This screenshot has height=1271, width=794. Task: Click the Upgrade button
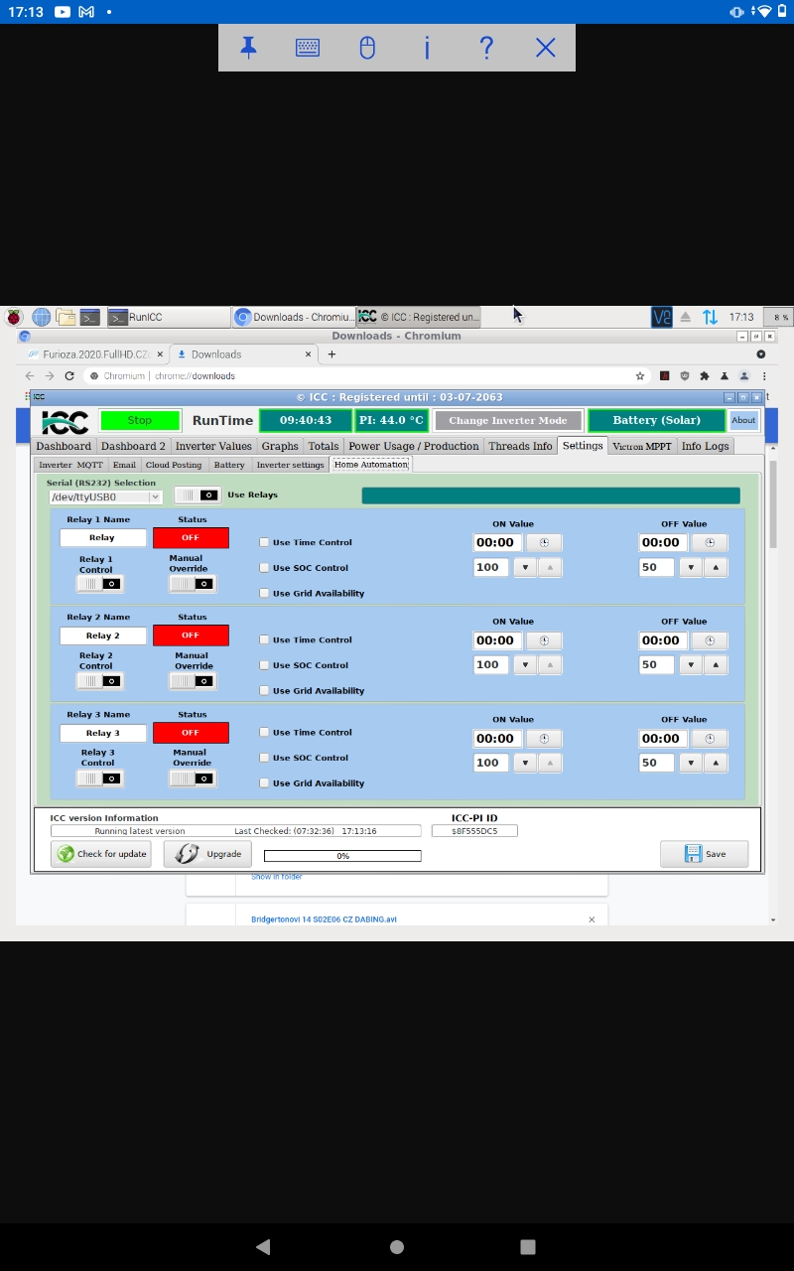tap(208, 854)
